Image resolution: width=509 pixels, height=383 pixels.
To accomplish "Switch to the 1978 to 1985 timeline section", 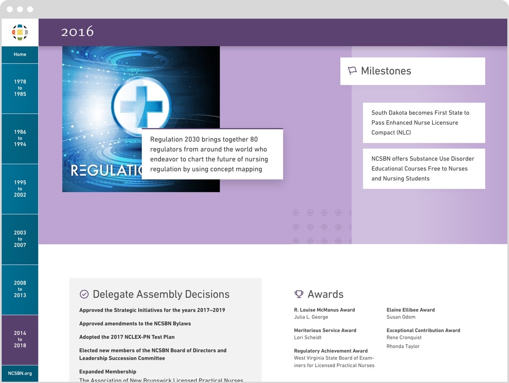I will pos(20,88).
